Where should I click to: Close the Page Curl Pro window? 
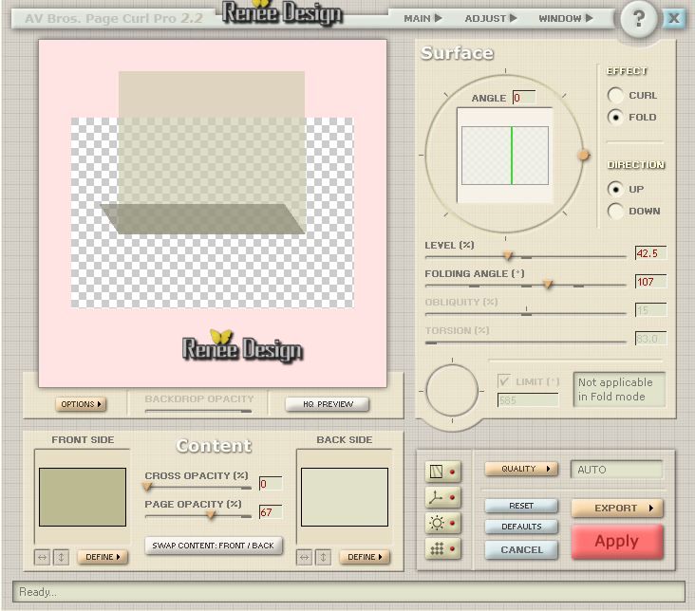tap(674, 18)
